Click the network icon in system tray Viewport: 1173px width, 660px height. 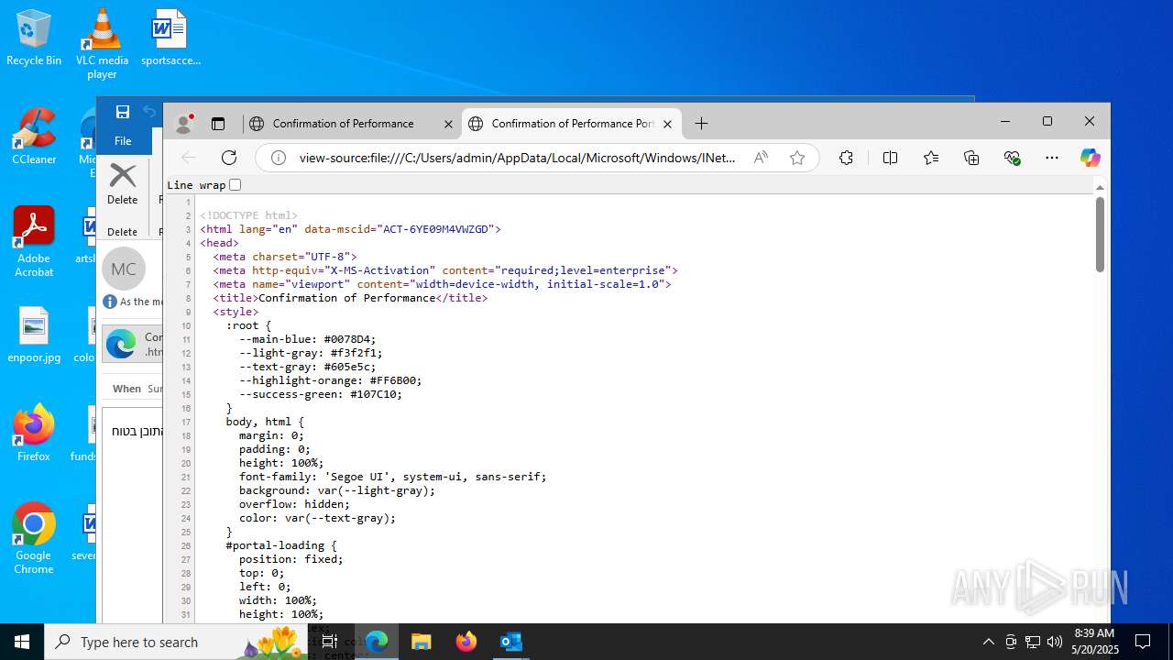click(x=1032, y=642)
